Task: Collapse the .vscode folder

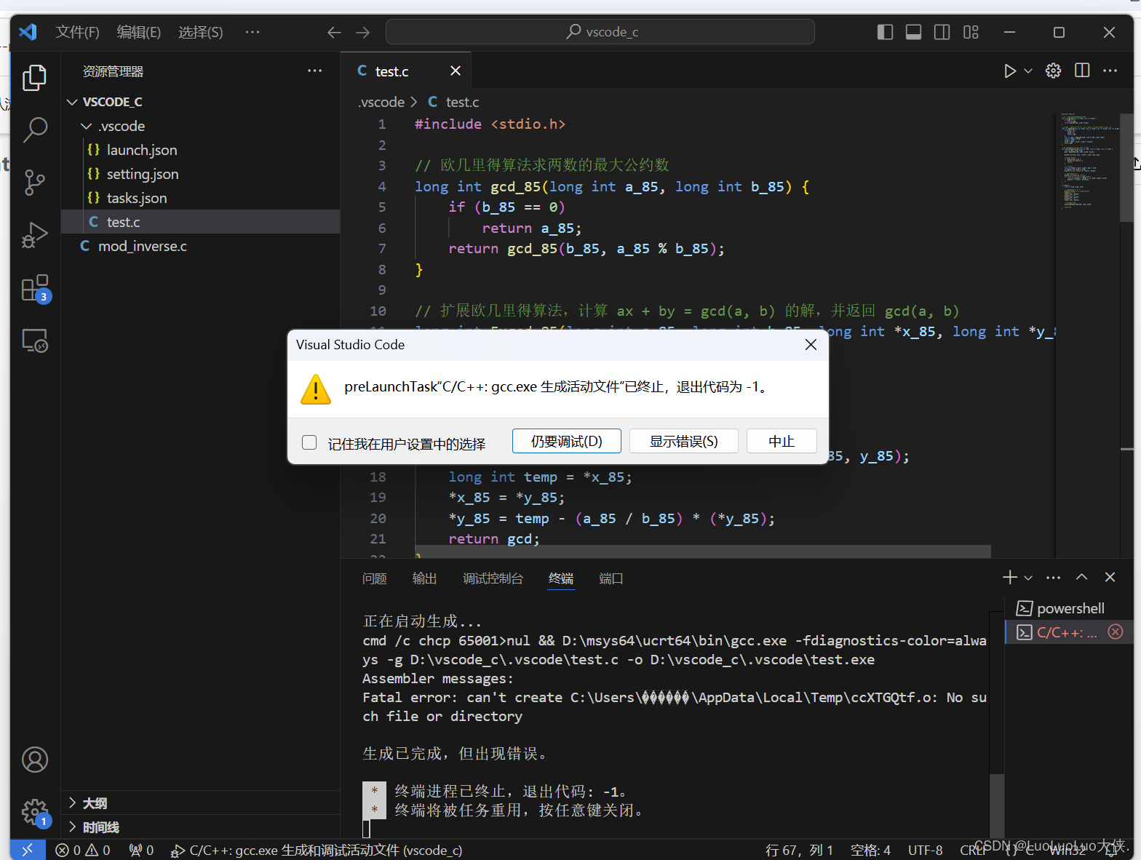Action: pyautogui.click(x=86, y=126)
